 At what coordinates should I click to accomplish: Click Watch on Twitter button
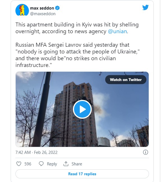pyautogui.click(x=126, y=80)
